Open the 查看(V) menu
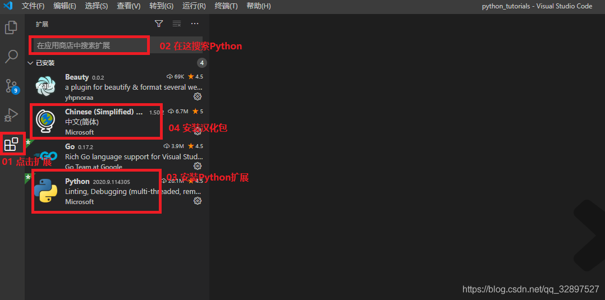The width and height of the screenshot is (605, 300). [129, 6]
